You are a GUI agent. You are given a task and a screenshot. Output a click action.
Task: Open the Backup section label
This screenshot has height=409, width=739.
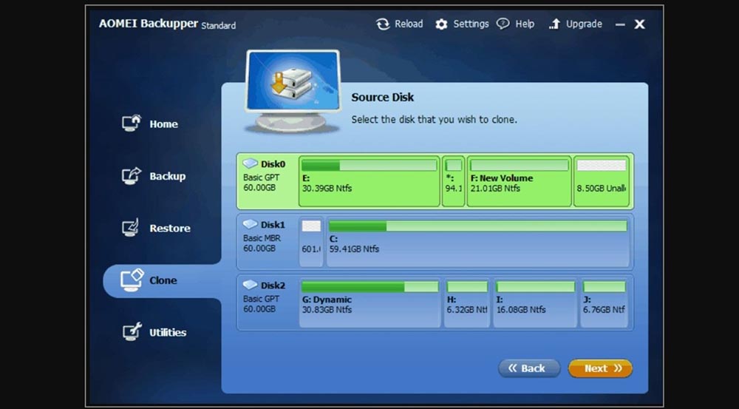click(167, 176)
